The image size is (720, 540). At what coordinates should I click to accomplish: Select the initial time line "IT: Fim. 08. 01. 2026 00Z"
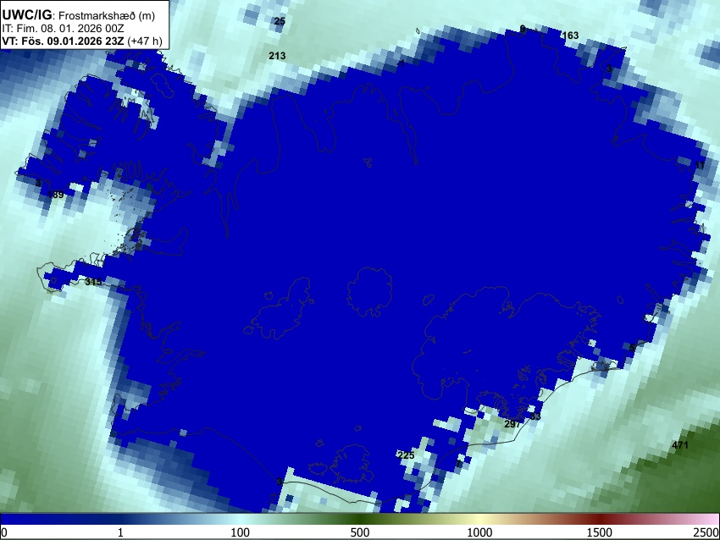[63, 29]
